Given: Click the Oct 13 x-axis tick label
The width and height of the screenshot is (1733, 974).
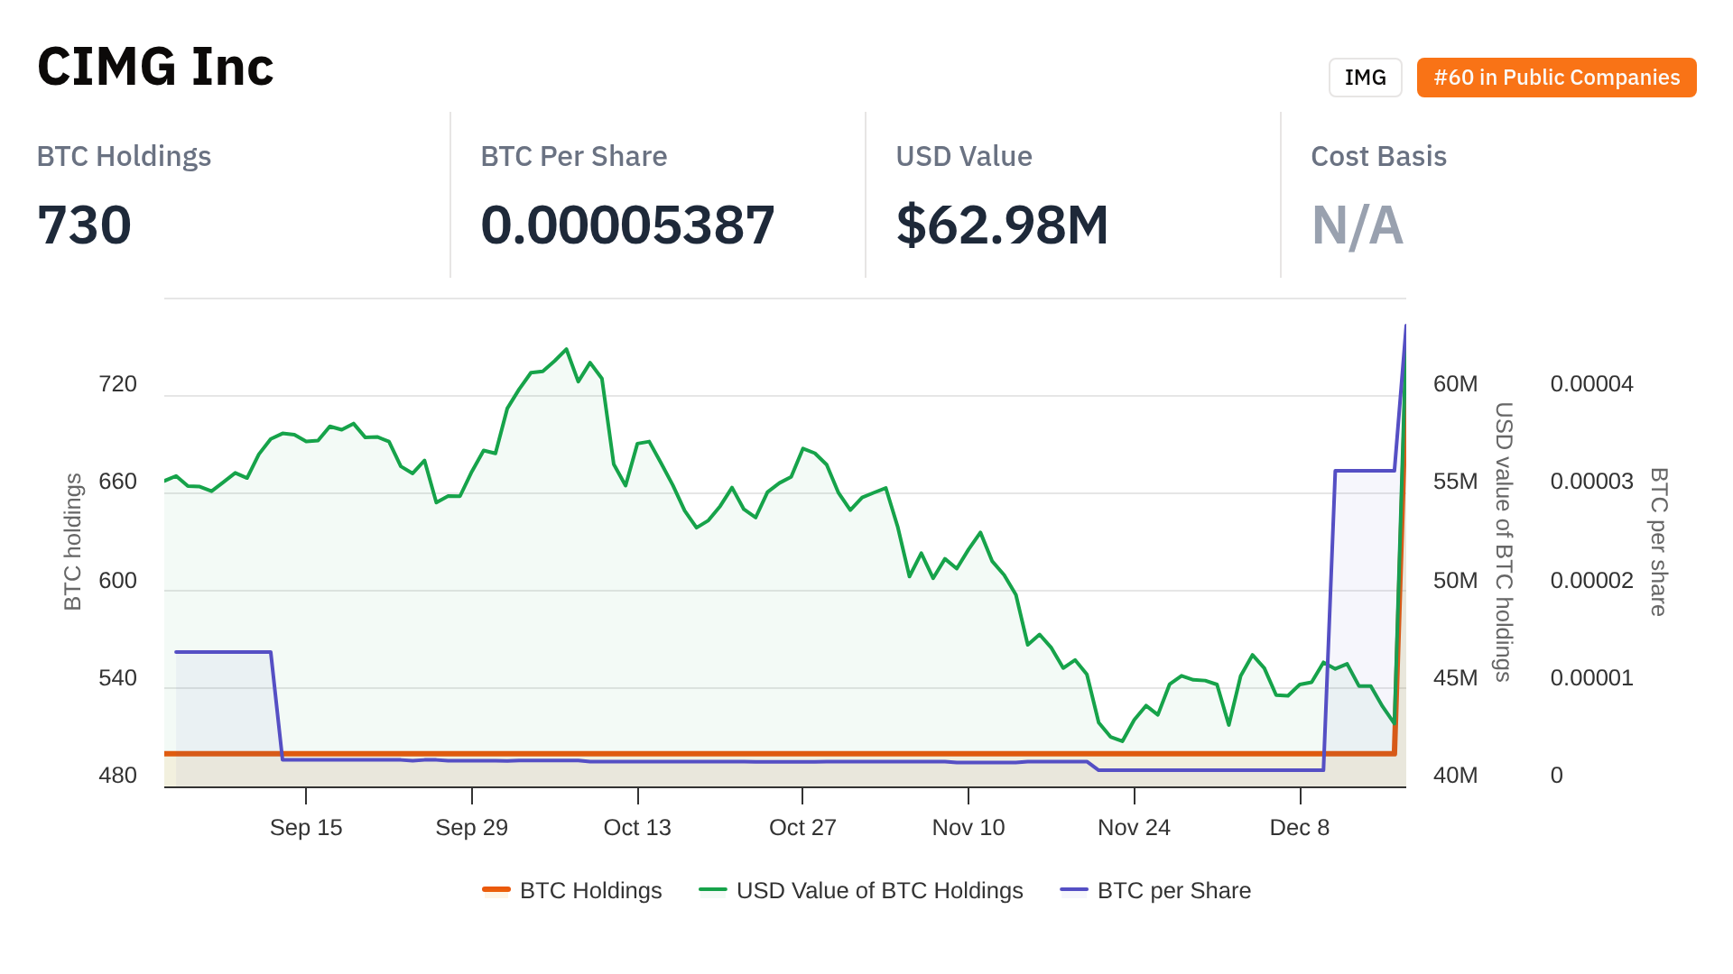Looking at the screenshot, I should click(x=637, y=827).
